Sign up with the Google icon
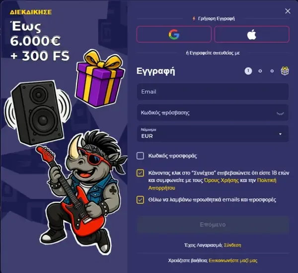 174,34
